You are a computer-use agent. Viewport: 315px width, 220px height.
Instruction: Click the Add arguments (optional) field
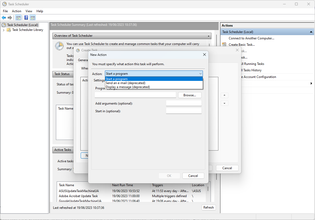183,103
